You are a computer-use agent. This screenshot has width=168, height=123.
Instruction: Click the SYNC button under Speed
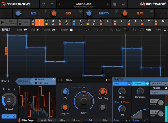click(6, 116)
